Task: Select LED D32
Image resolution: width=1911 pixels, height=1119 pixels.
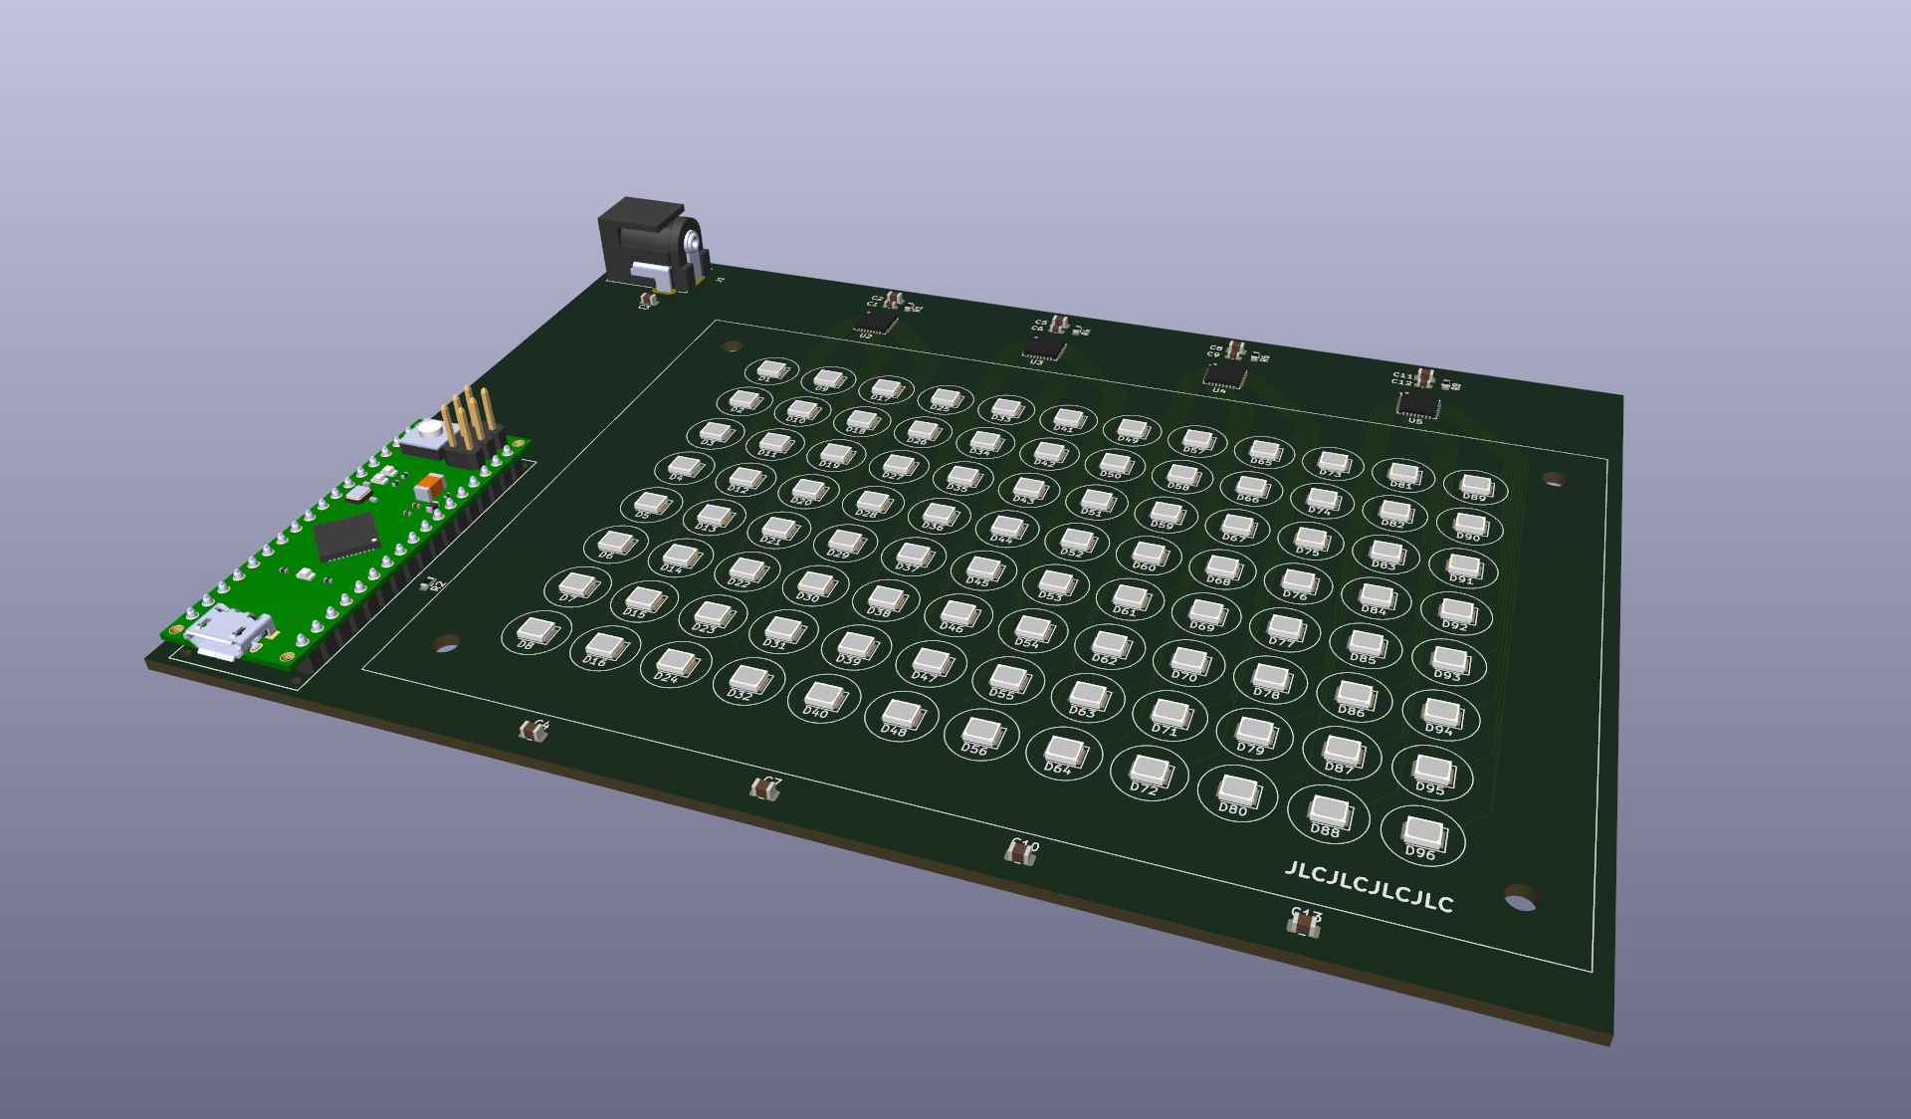Action: (749, 679)
